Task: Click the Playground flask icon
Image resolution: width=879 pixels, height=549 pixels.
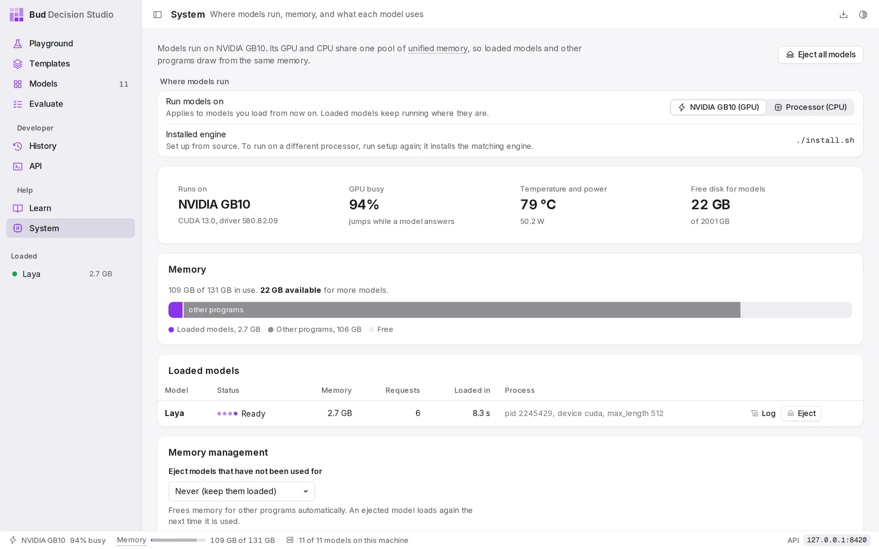Action: [18, 43]
